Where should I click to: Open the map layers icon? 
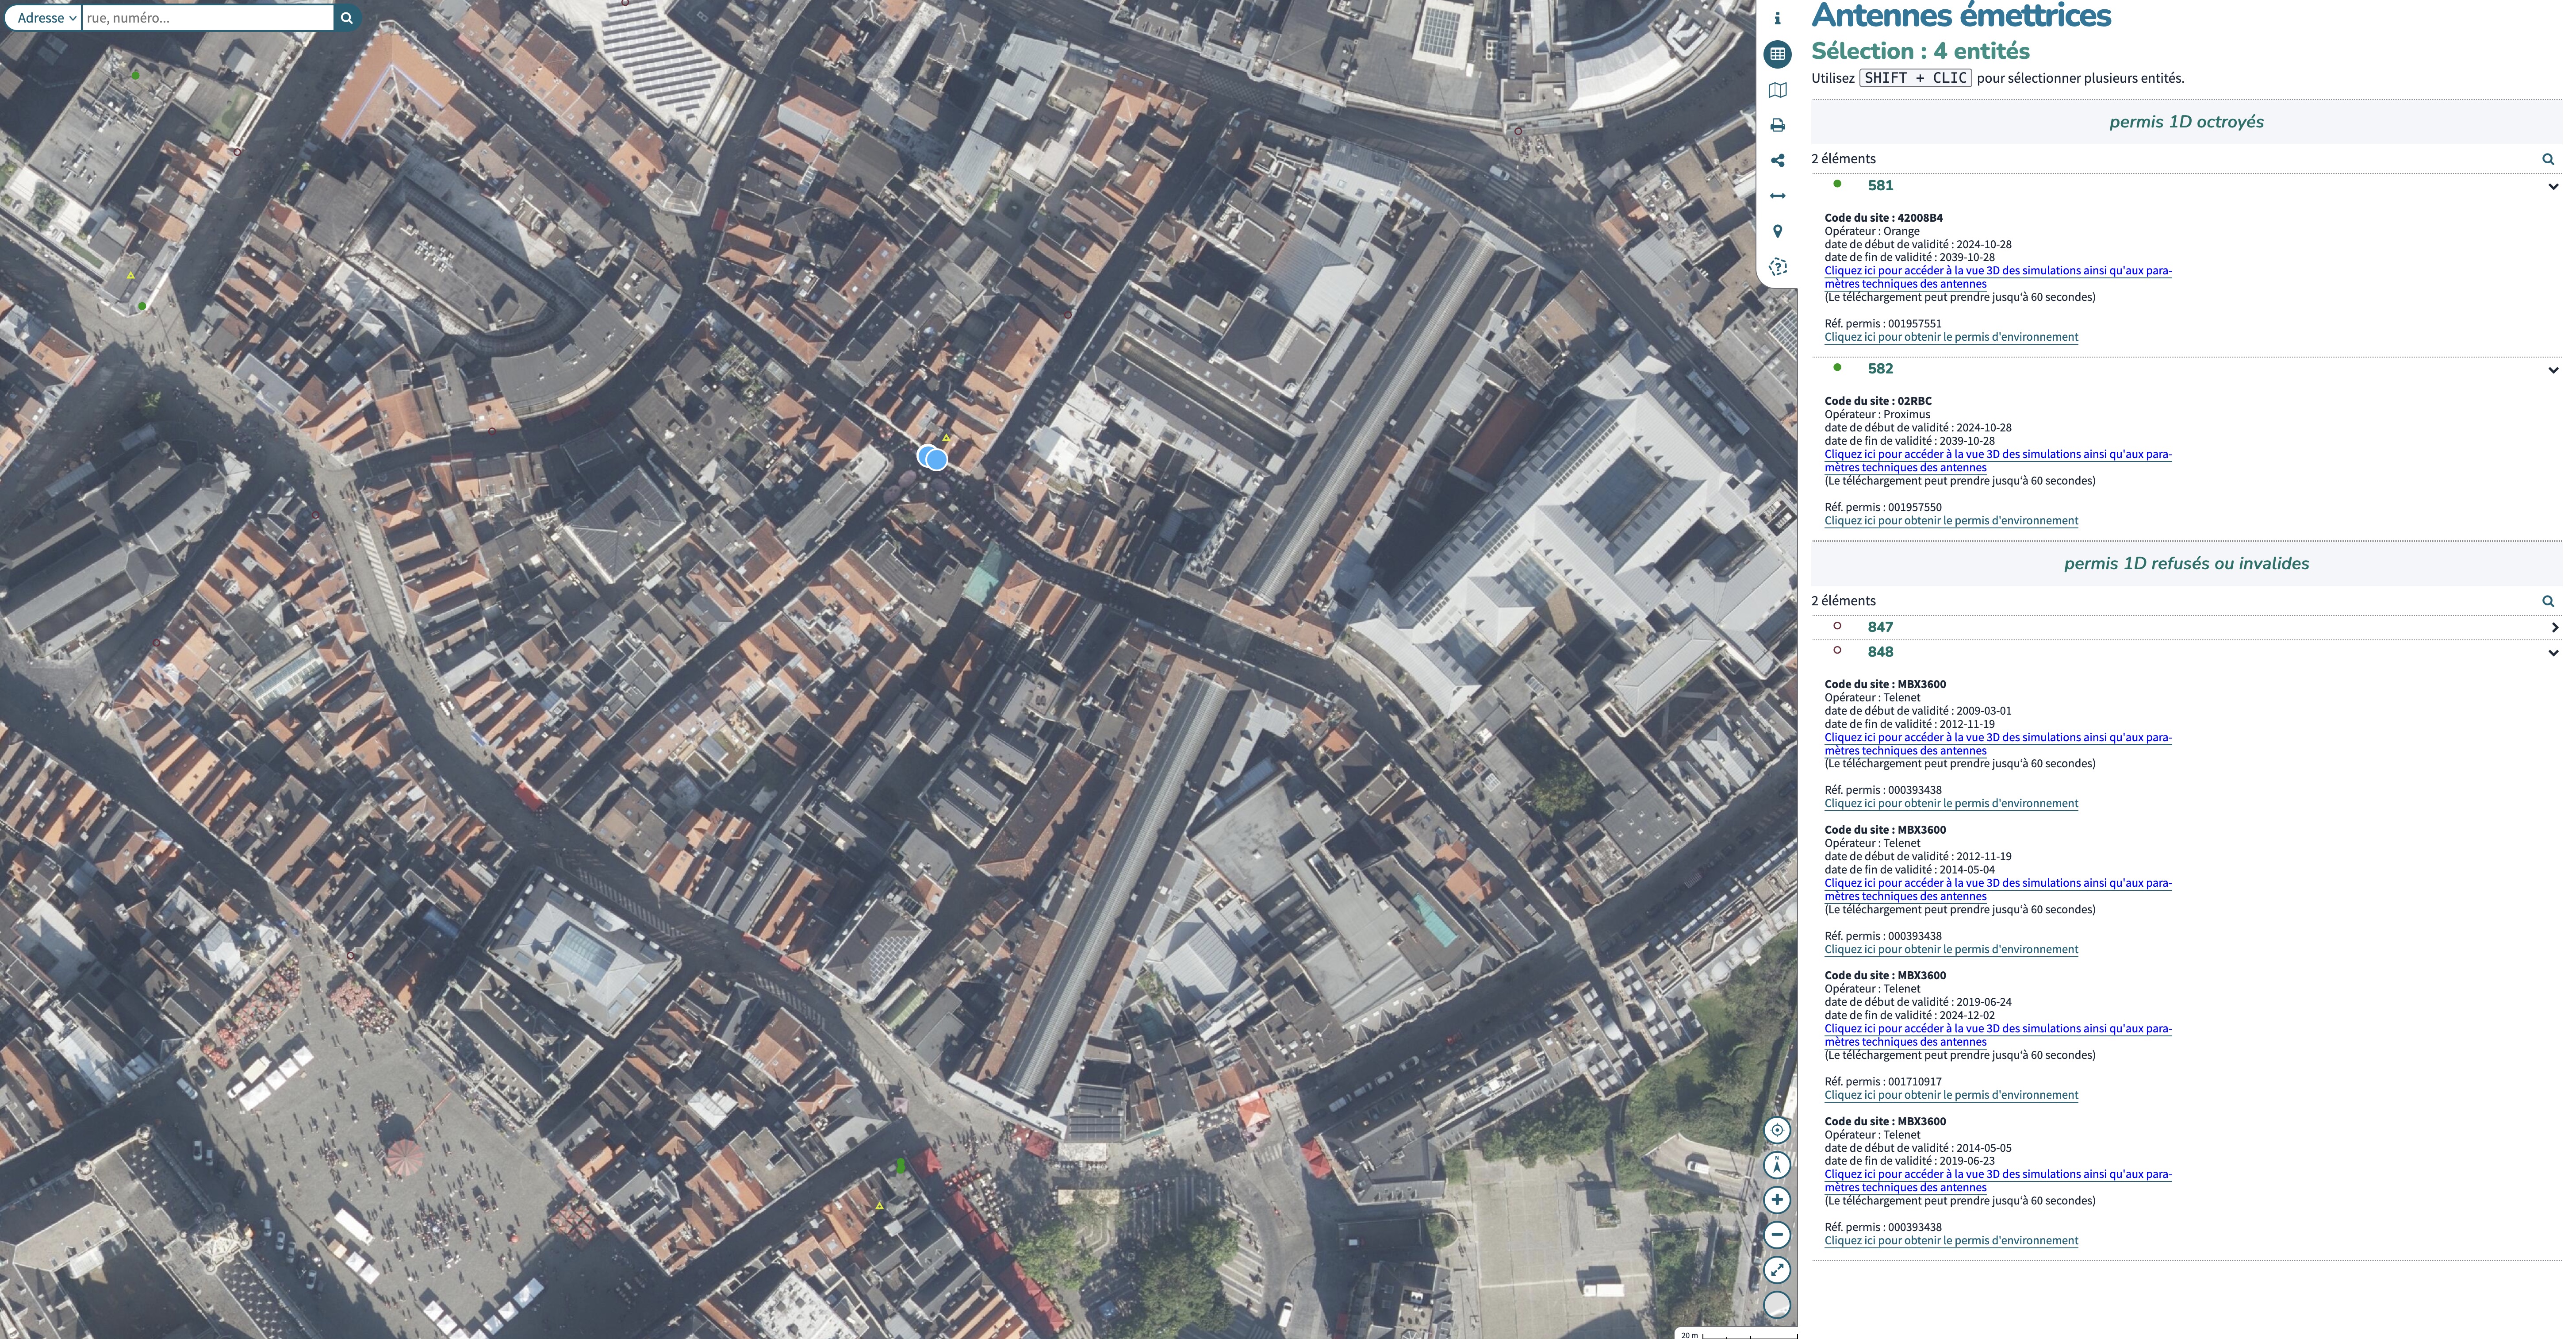pos(1777,90)
